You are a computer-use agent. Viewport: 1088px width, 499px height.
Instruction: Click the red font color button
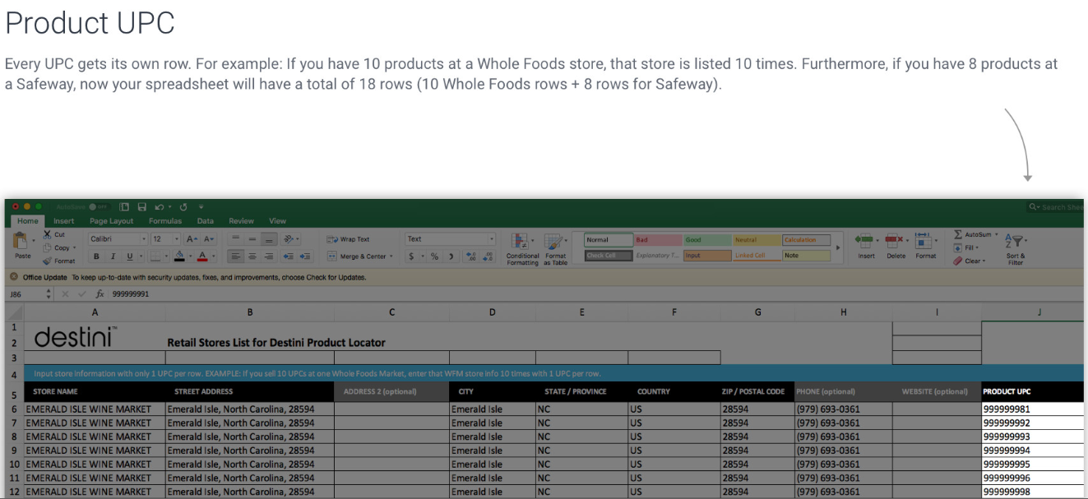tap(202, 256)
